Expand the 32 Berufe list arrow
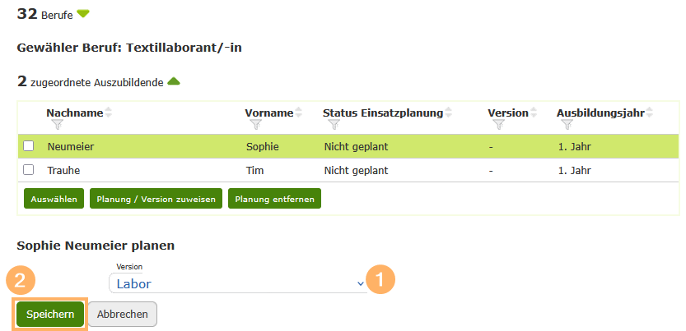The width and height of the screenshot is (686, 331). 82,14
